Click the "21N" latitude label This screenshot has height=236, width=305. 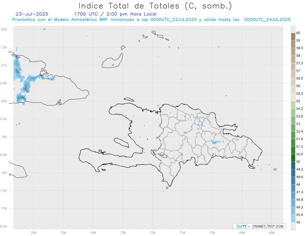[x=4, y=65]
